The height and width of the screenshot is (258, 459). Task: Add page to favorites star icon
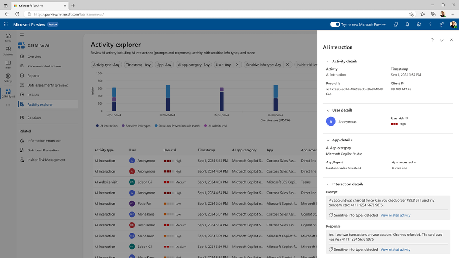(x=411, y=14)
